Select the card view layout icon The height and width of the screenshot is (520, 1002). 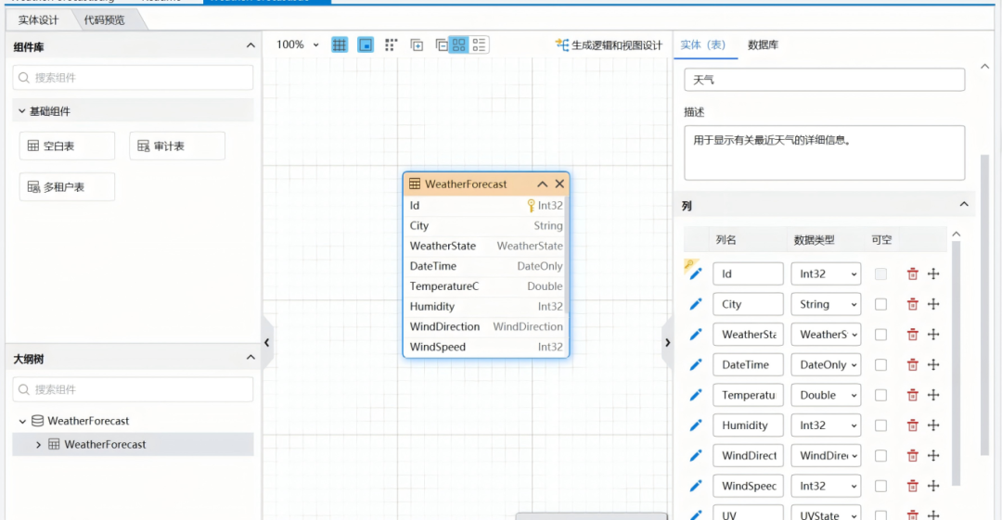[x=459, y=44]
